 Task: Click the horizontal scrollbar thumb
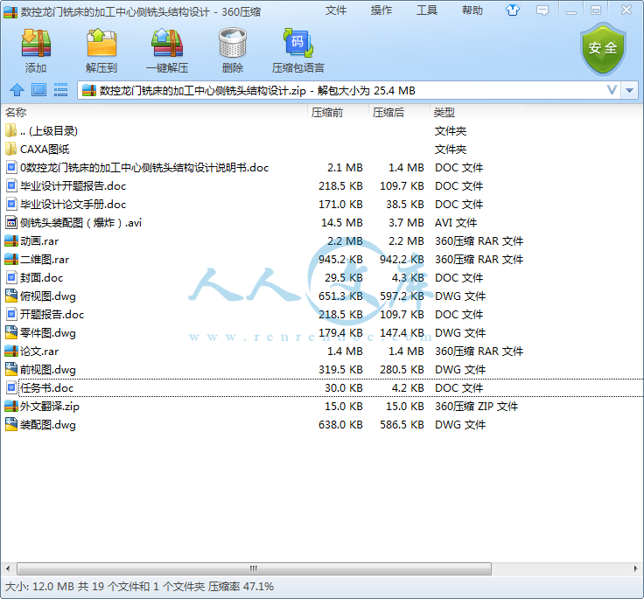pos(254,568)
